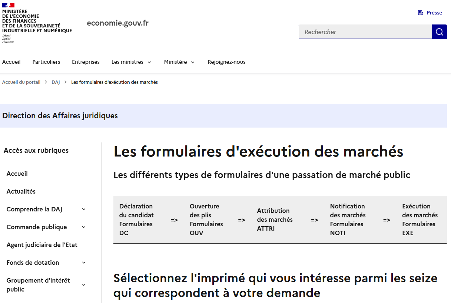
Task: Open the Particuliers menu item
Action: click(x=46, y=62)
